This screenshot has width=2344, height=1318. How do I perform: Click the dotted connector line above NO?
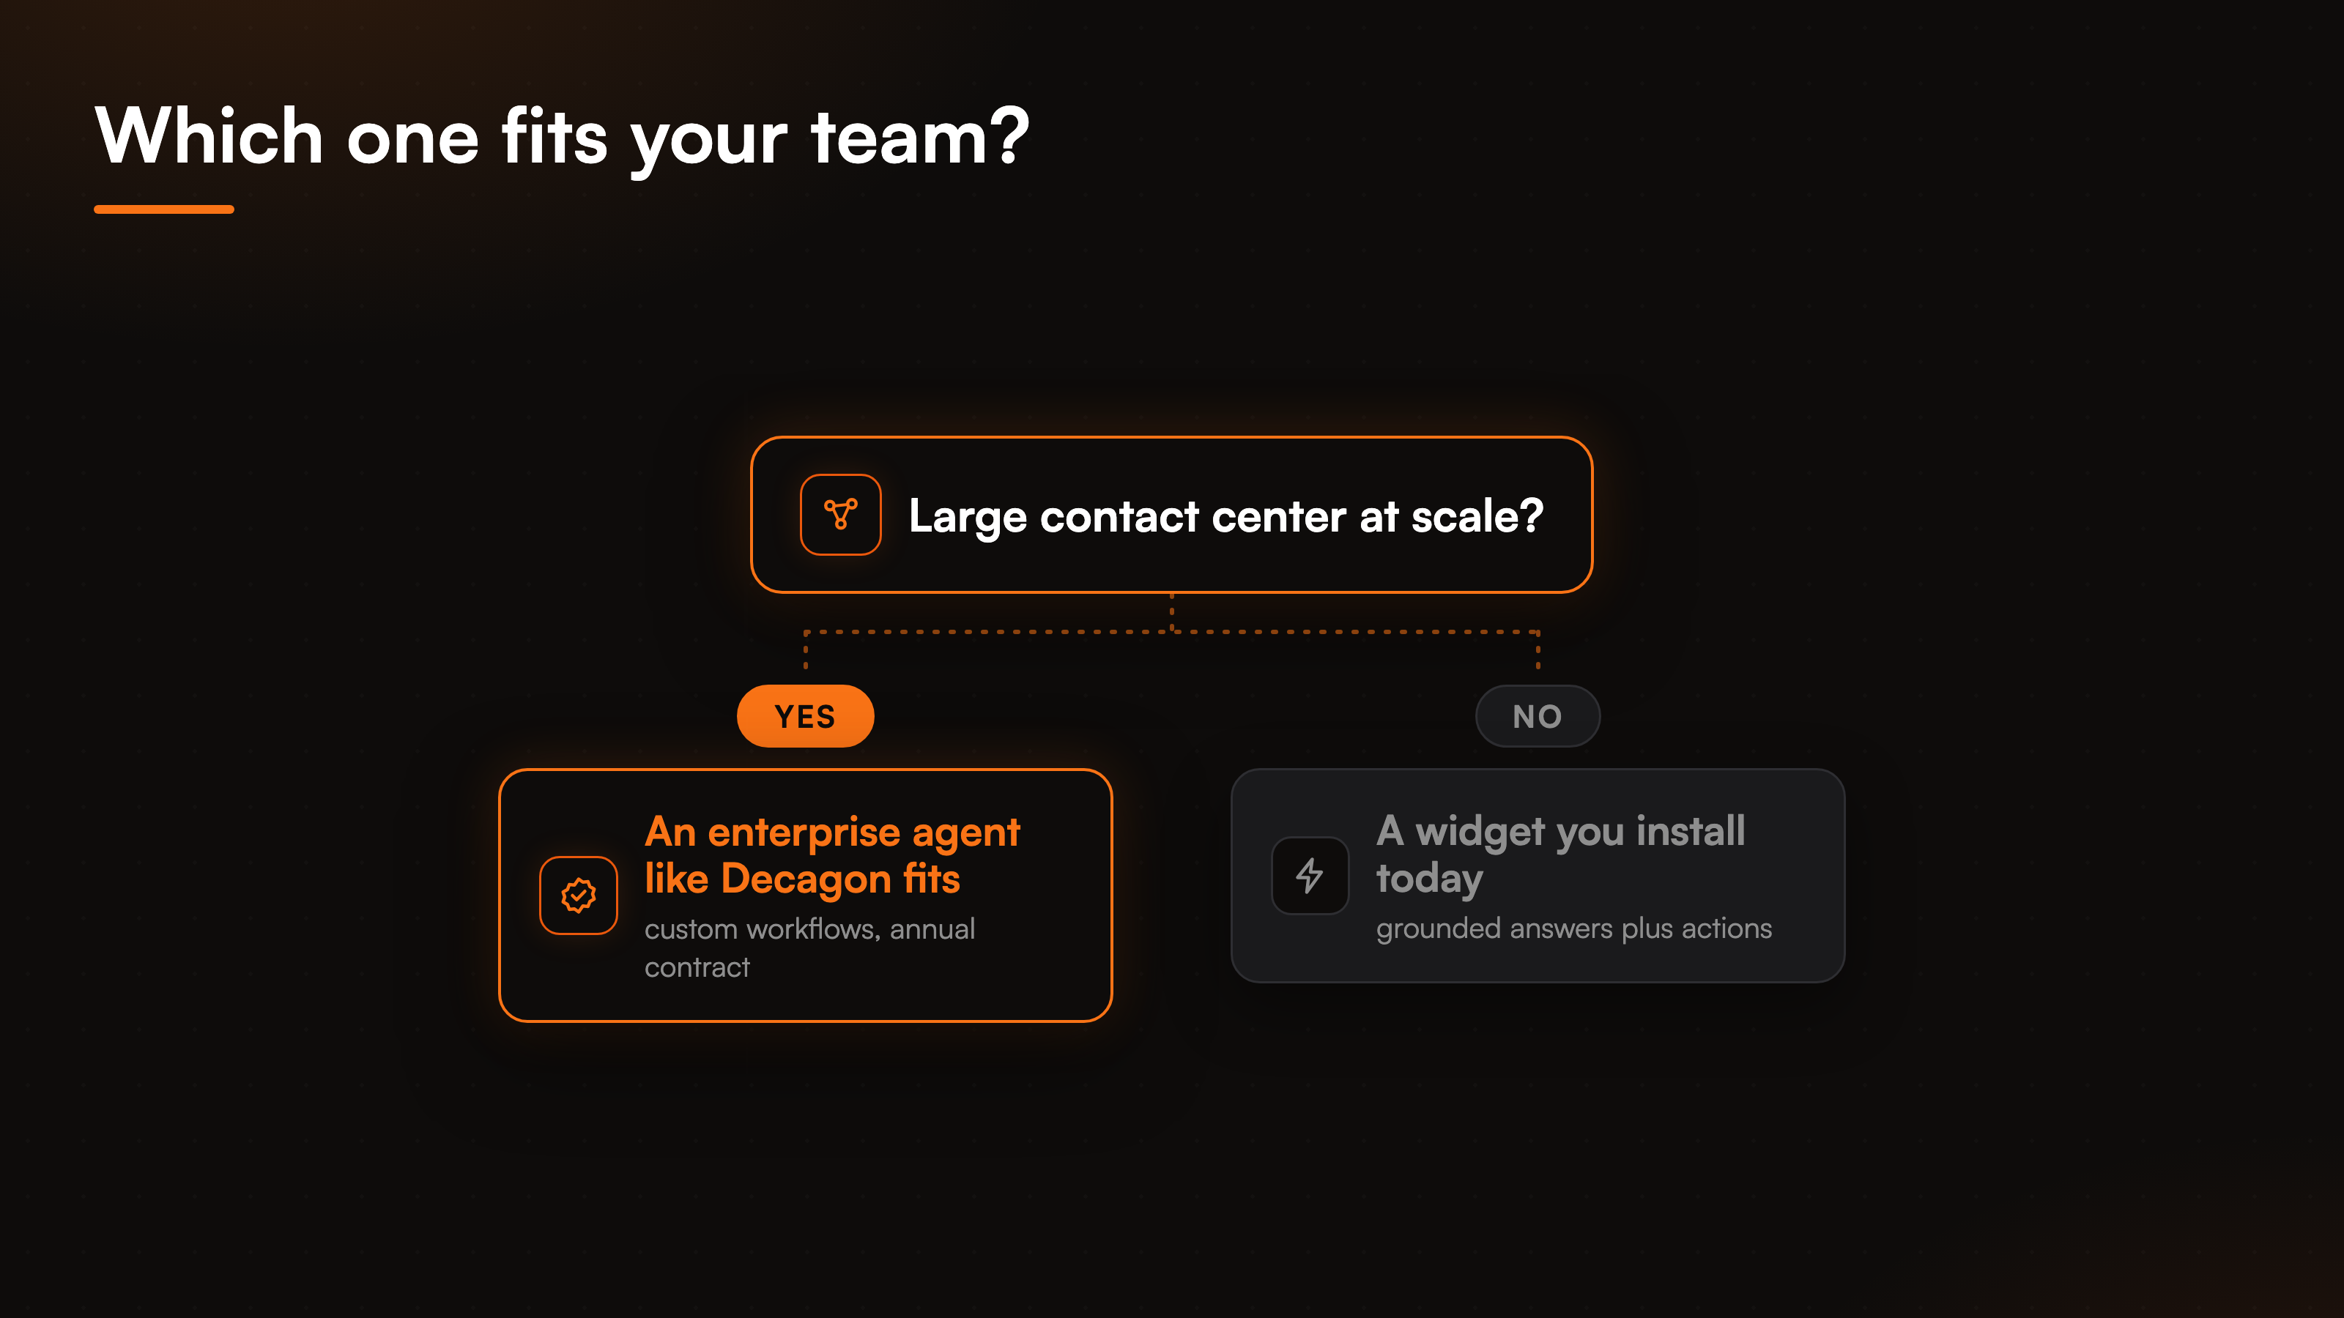coord(1538,651)
